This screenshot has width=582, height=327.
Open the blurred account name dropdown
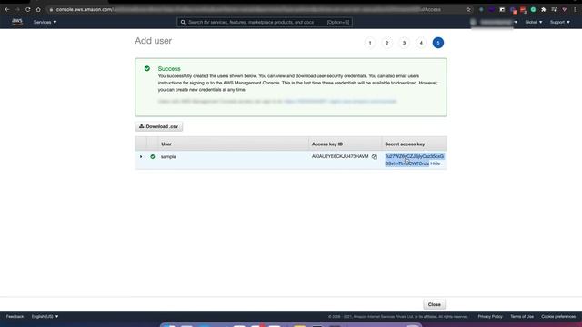[x=495, y=22]
